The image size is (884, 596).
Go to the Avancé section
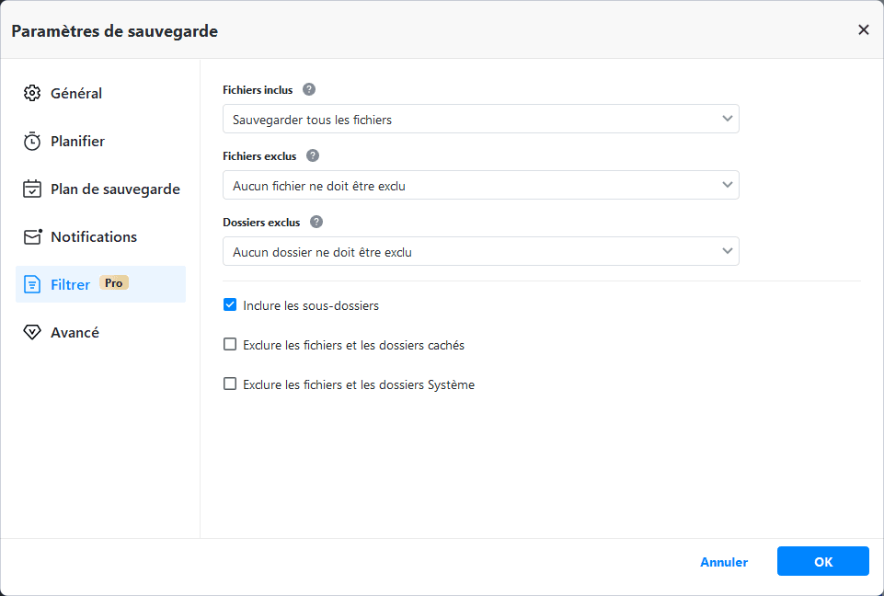(x=75, y=333)
